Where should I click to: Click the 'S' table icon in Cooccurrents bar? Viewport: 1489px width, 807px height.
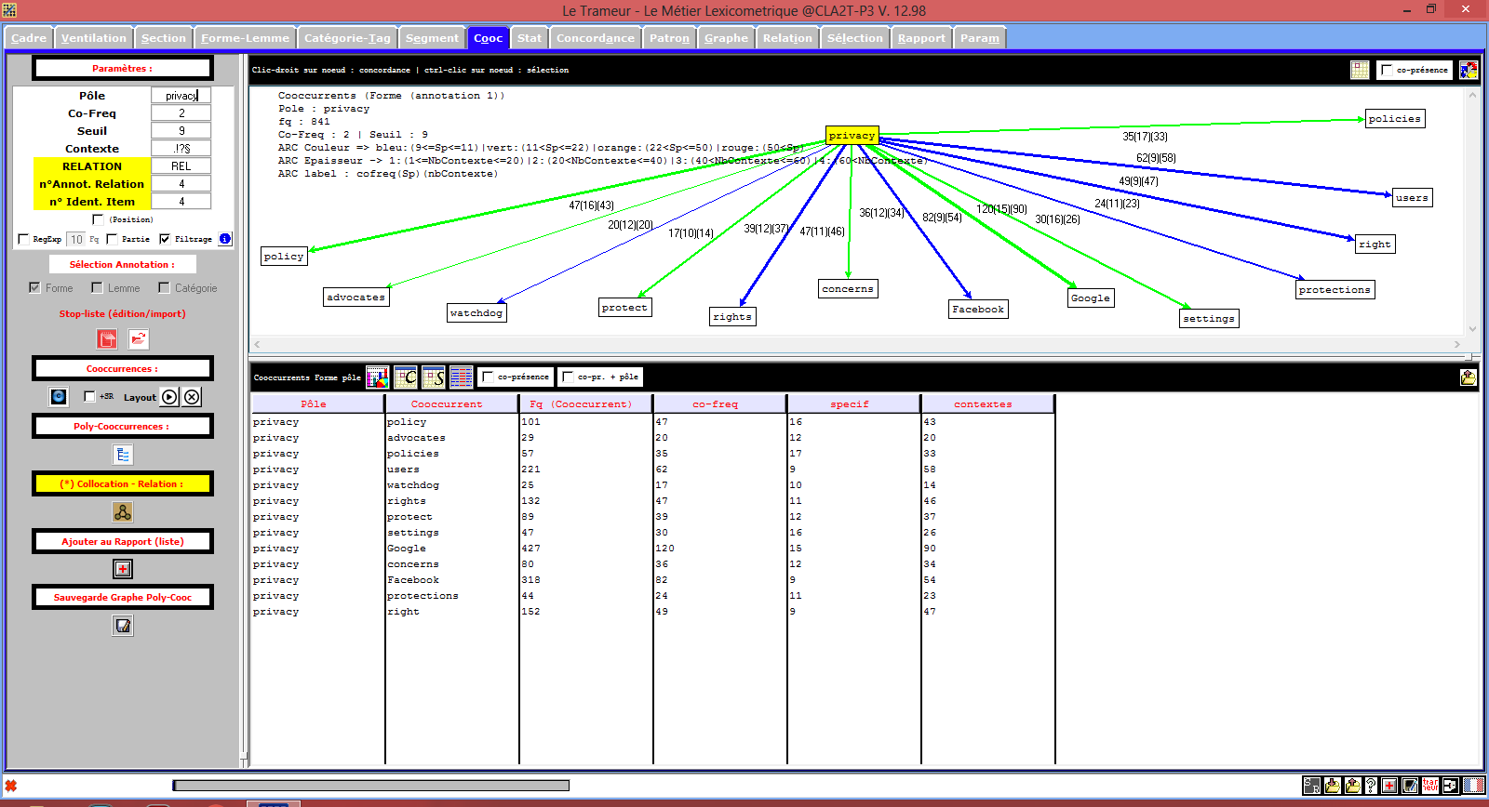(x=434, y=377)
